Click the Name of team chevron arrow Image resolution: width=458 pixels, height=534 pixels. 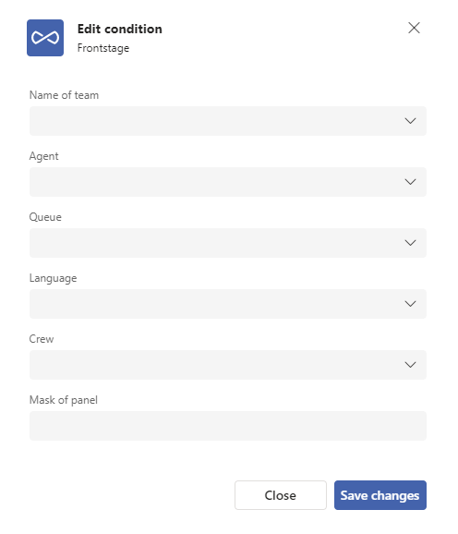(x=410, y=121)
